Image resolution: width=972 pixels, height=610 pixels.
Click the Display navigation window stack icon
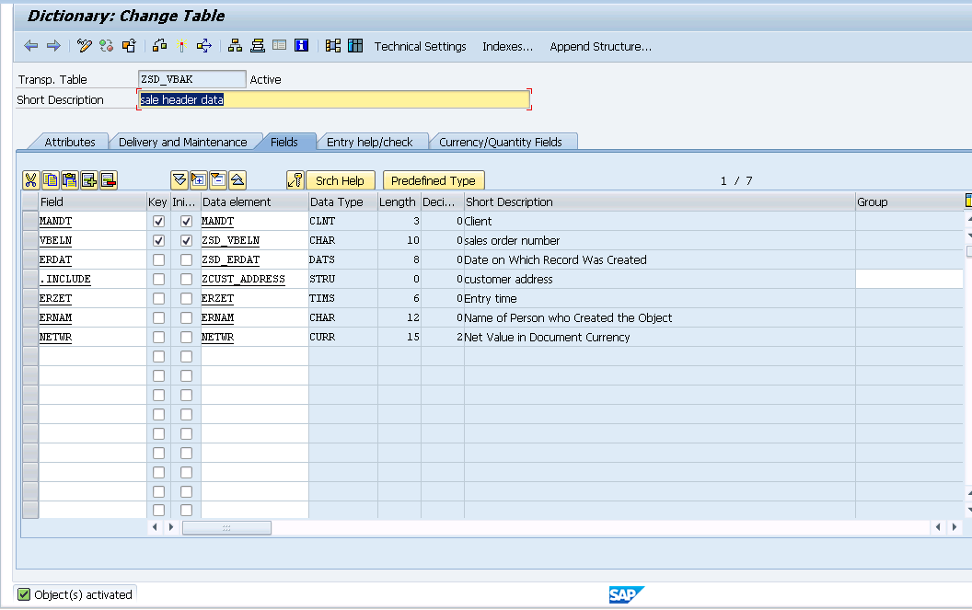257,46
